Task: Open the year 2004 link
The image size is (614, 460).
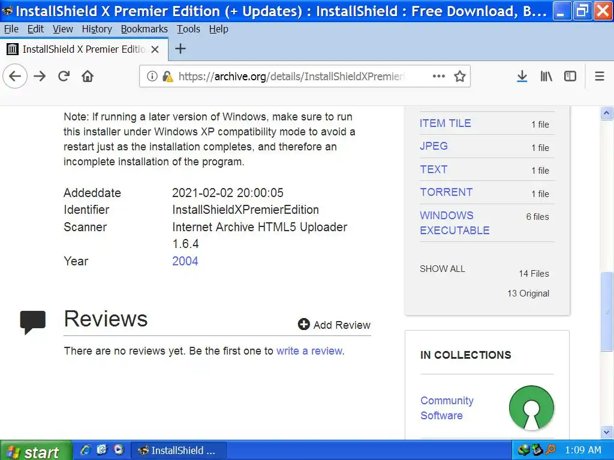Action: pos(185,261)
